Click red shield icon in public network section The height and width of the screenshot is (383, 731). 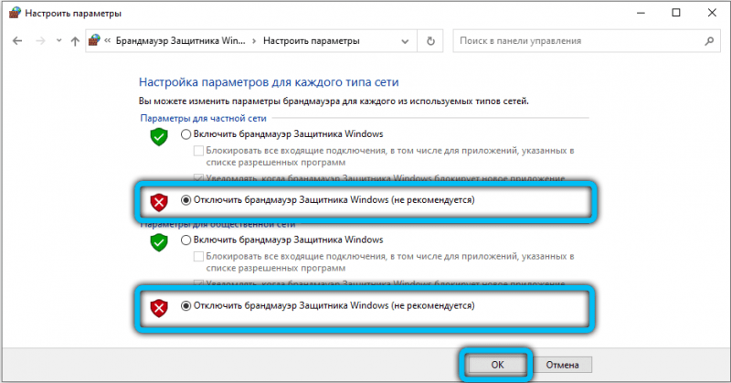coord(159,308)
